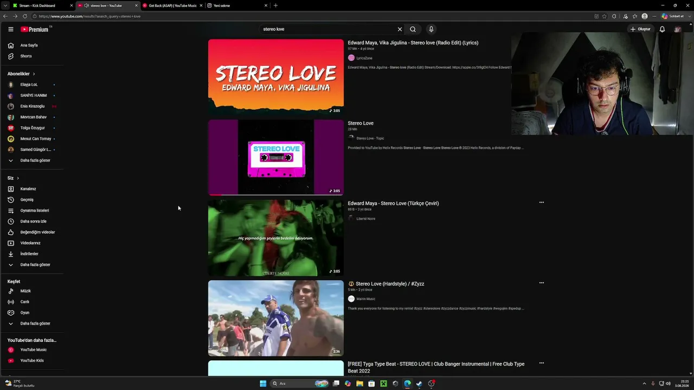The width and height of the screenshot is (694, 390).
Task: Start voice search with the microphone icon
Action: (x=431, y=29)
